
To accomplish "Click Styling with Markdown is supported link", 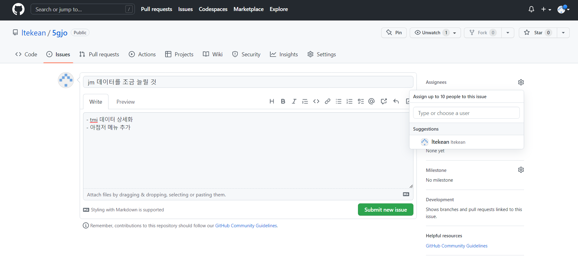I will point(124,210).
